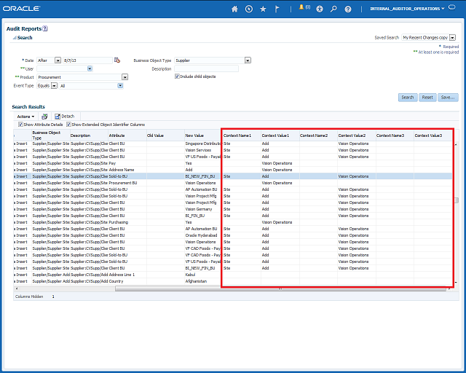Open the Date operator After dropdown
466x373 pixels.
pyautogui.click(x=58, y=60)
